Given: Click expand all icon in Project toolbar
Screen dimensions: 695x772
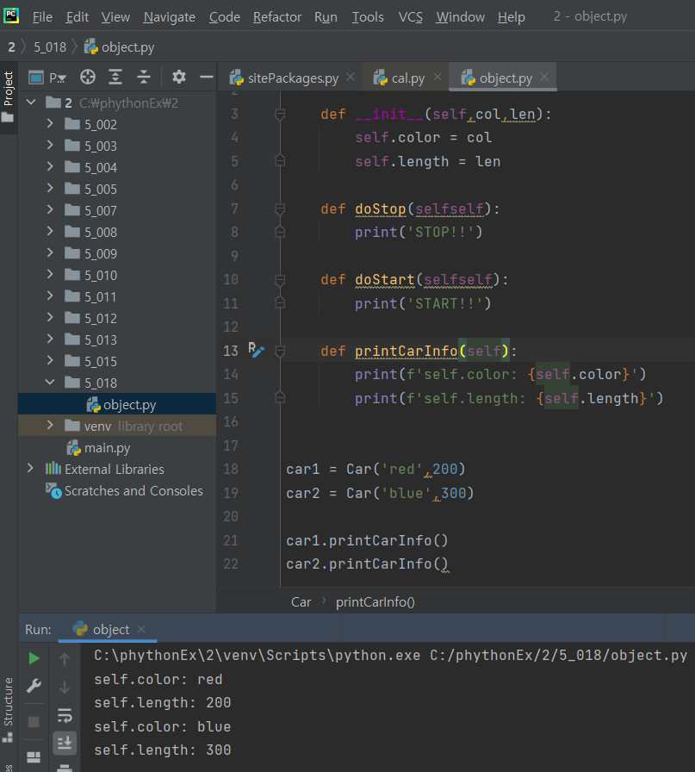Looking at the screenshot, I should (115, 78).
